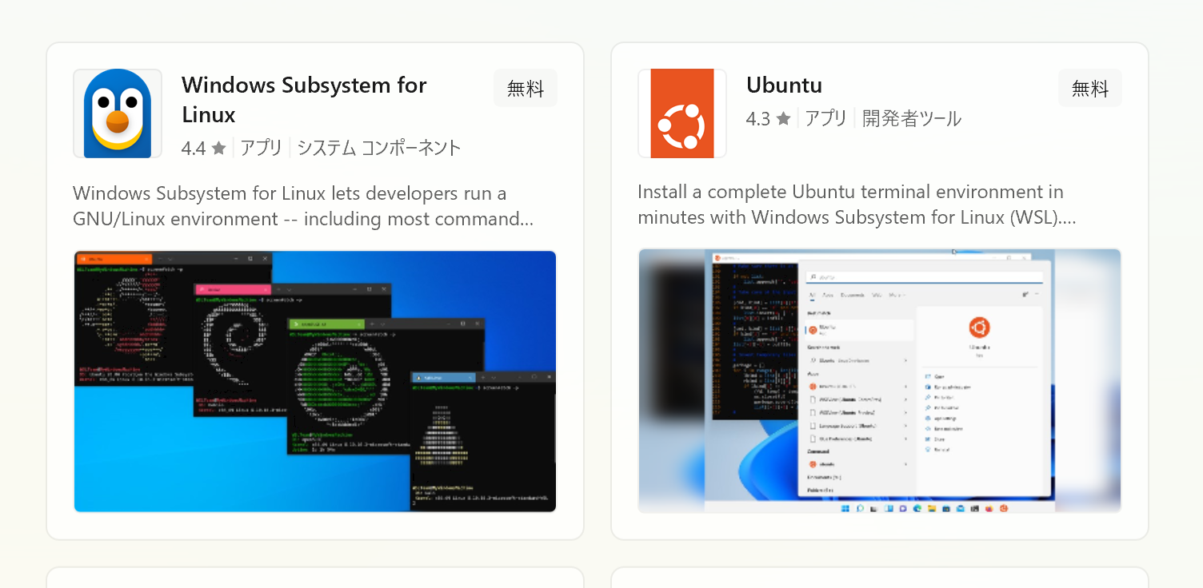The image size is (1203, 588).
Task: Click the アプリ label on the Ubuntu card
Action: [x=825, y=119]
